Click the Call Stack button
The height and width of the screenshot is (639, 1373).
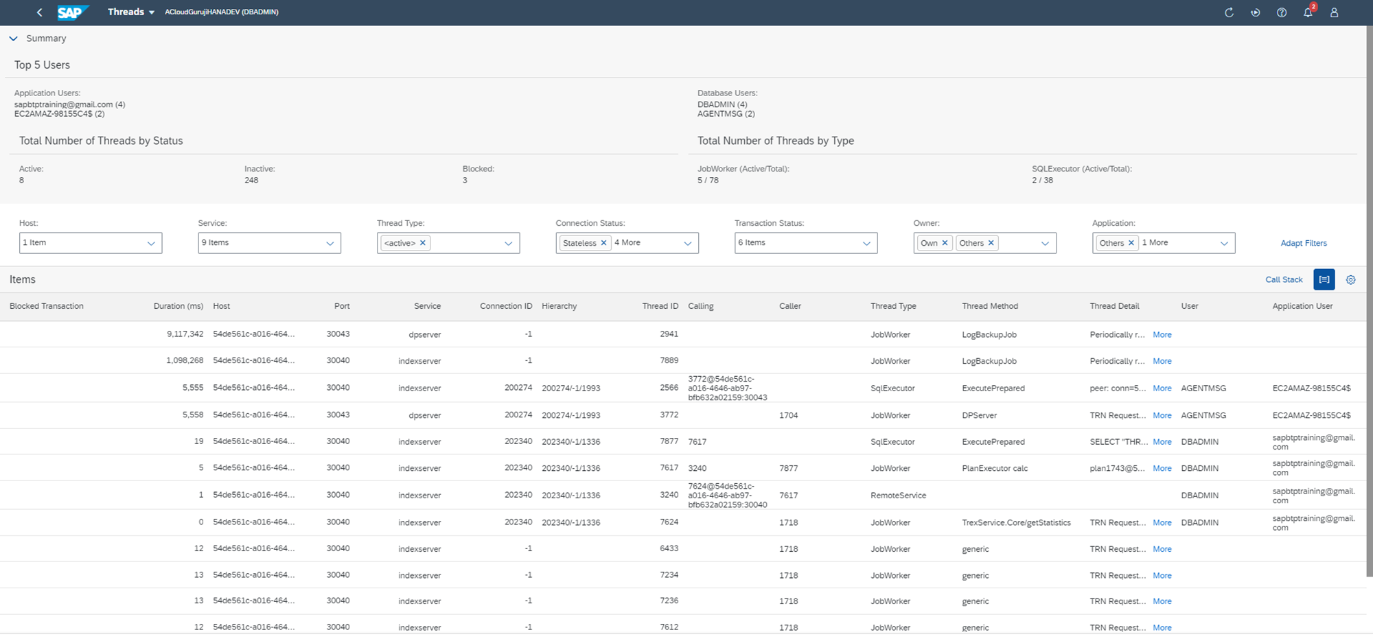click(1283, 280)
